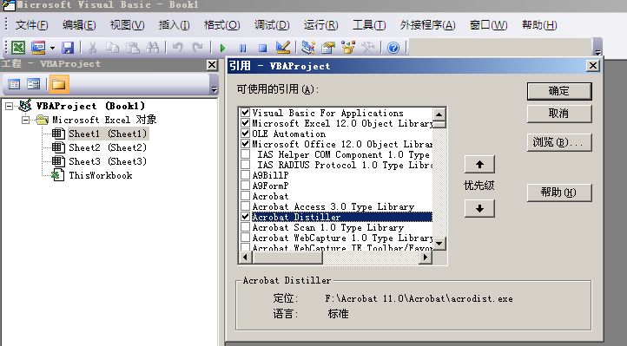Open the 运行(R) menu
The height and width of the screenshot is (346, 627).
(x=320, y=25)
